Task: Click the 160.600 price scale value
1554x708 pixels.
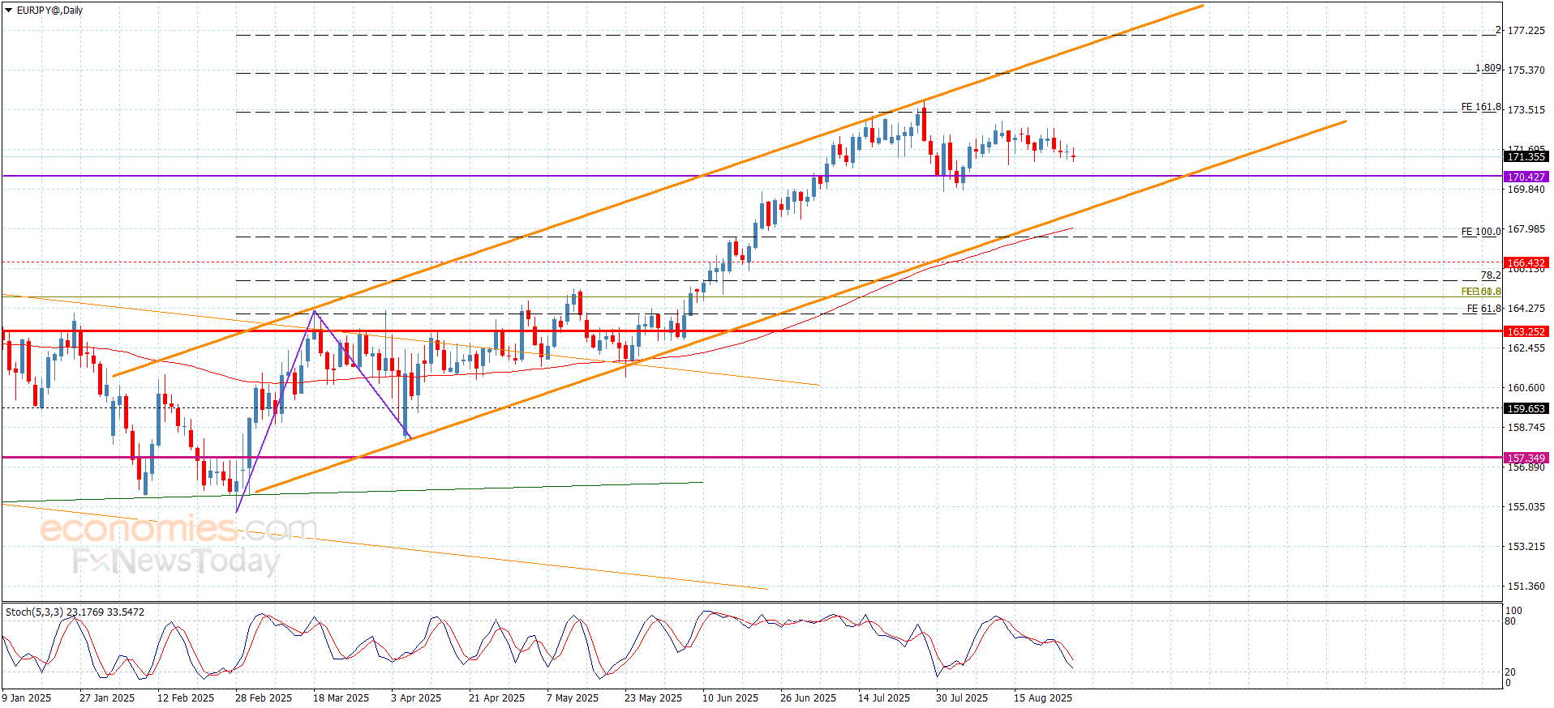Action: 1526,388
